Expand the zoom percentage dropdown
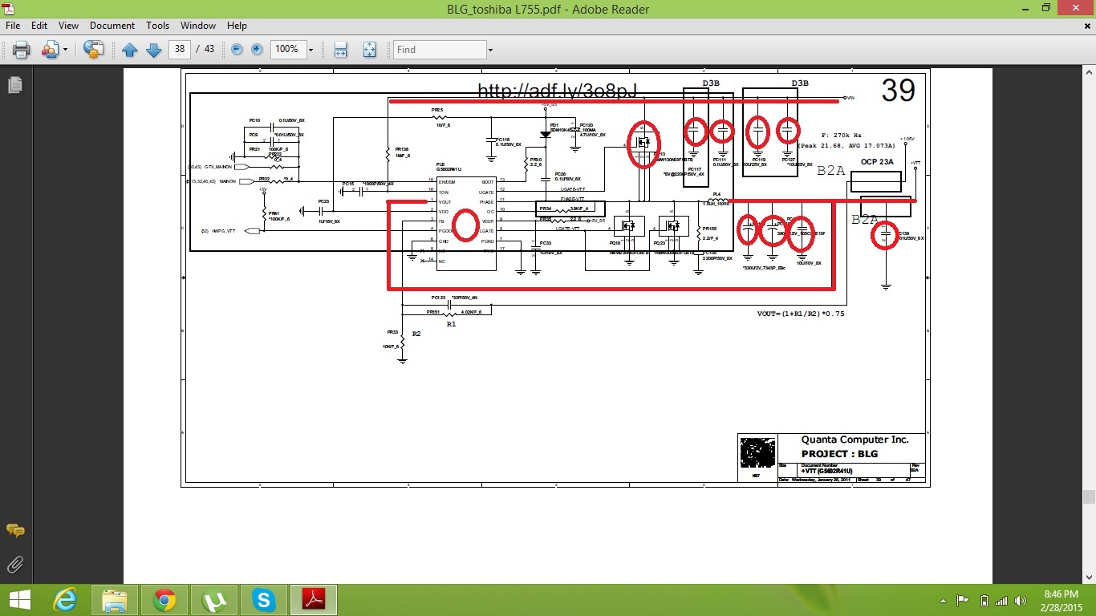 [311, 50]
